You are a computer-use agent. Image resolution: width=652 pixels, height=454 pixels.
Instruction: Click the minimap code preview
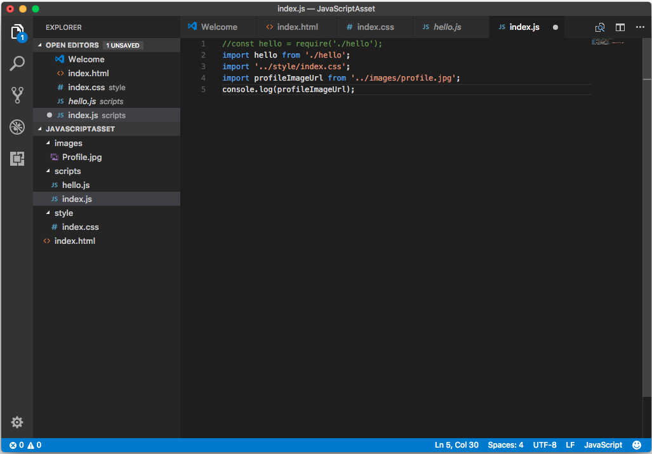[608, 41]
